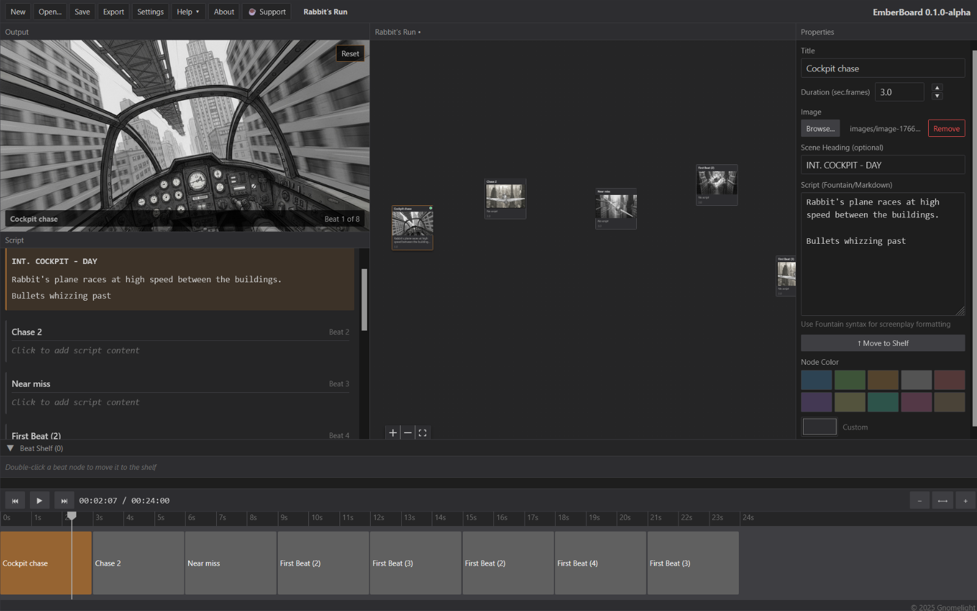Increase Duration using the stepper up arrow
This screenshot has height=611, width=977.
tap(937, 87)
